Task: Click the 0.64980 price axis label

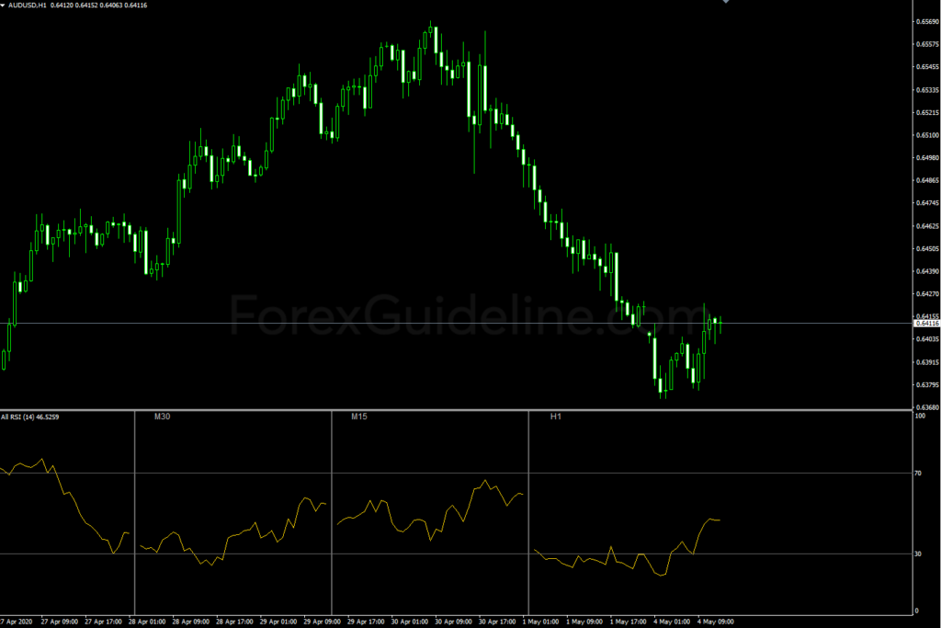Action: [927, 158]
